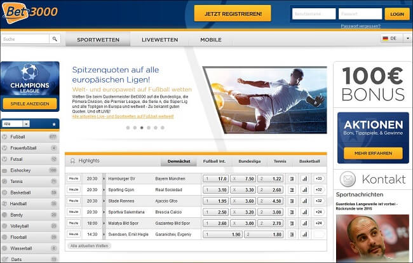Open the Mobile main menu

pyautogui.click(x=211, y=39)
